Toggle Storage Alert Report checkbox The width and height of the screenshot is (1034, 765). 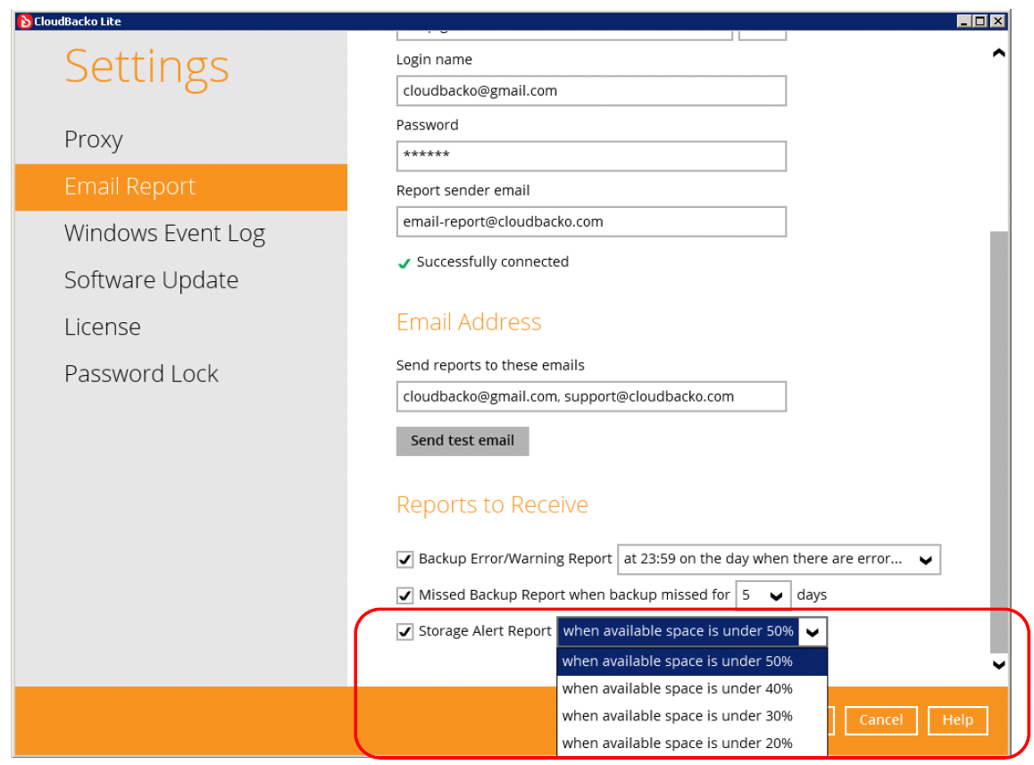pyautogui.click(x=404, y=632)
